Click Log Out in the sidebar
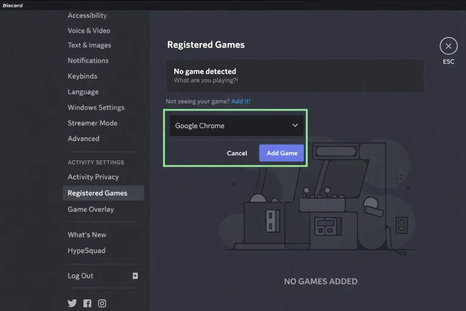The image size is (466, 311). coord(80,276)
